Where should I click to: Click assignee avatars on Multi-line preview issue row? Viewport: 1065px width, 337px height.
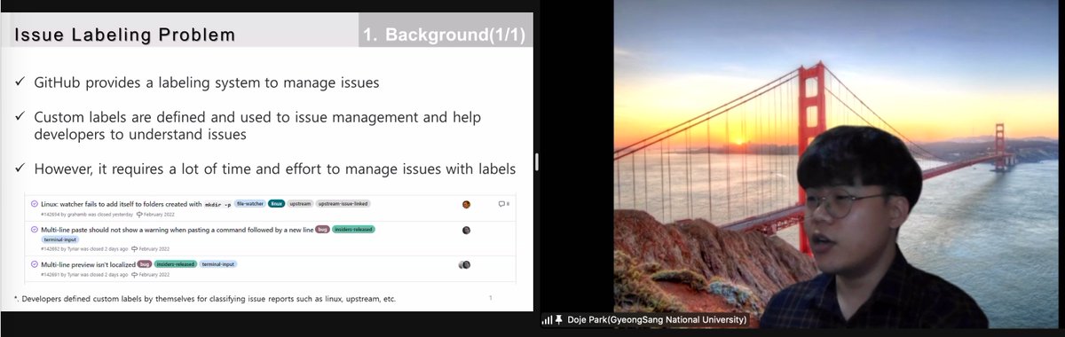click(464, 265)
